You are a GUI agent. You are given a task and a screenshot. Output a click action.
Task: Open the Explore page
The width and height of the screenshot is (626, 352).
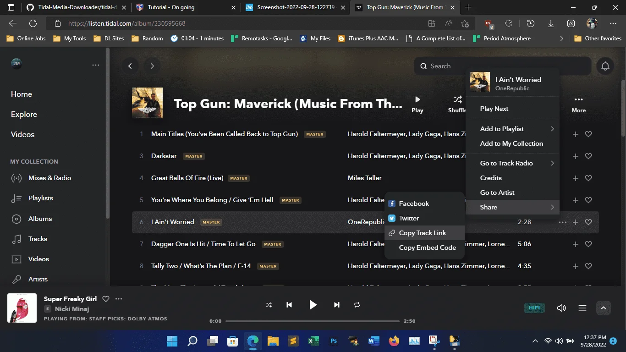coord(24,114)
